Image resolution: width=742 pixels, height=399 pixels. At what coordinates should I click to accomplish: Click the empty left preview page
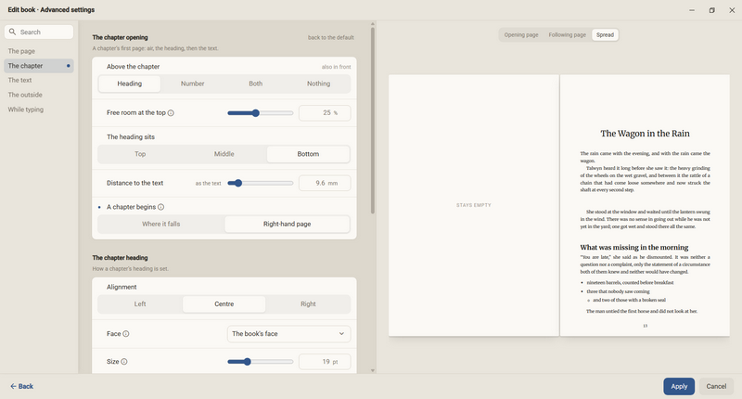pos(474,205)
